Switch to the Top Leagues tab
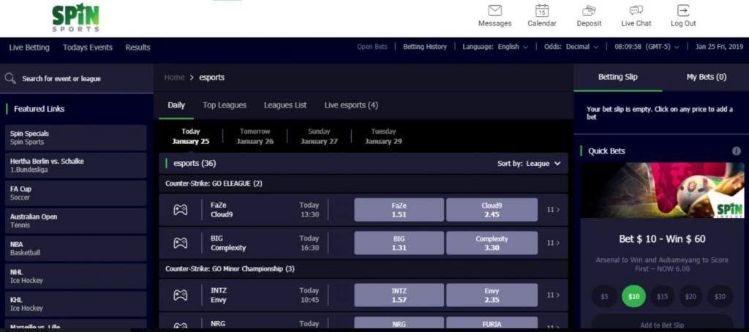Viewport: 749px width, 332px height. [x=225, y=105]
